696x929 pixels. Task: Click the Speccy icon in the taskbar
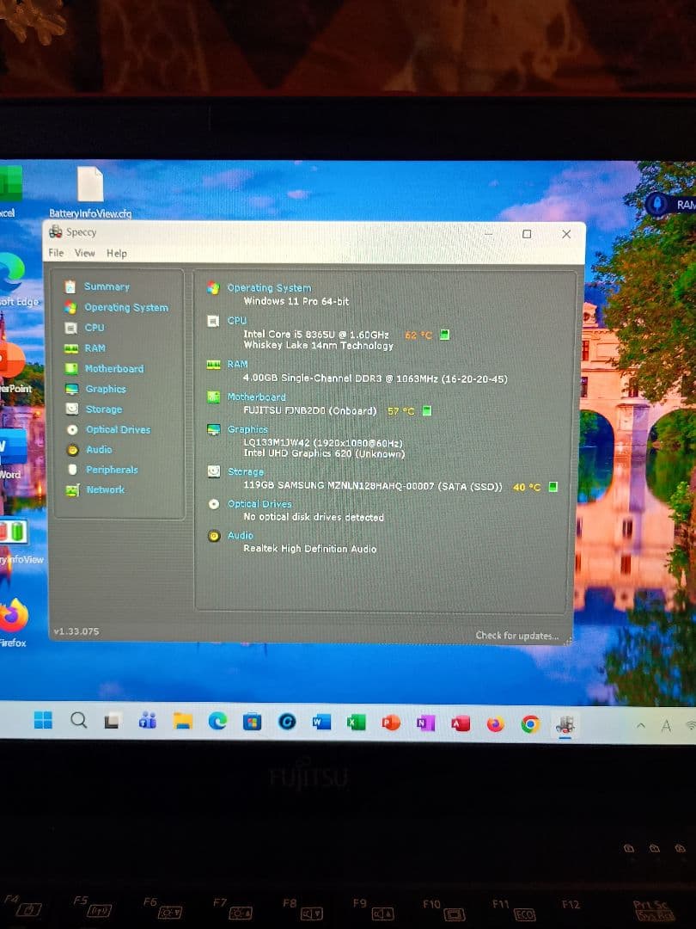[565, 724]
